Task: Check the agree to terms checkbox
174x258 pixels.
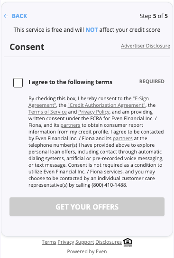Action: point(18,83)
